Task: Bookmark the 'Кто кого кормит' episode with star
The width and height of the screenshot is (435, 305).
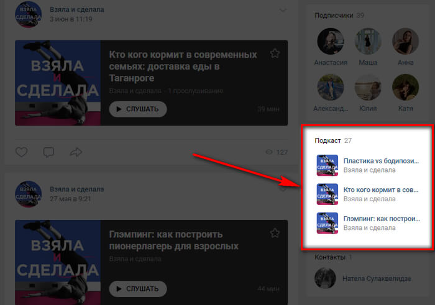Action: coord(275,53)
